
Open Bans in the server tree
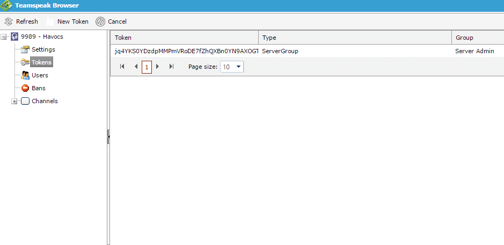coord(39,88)
